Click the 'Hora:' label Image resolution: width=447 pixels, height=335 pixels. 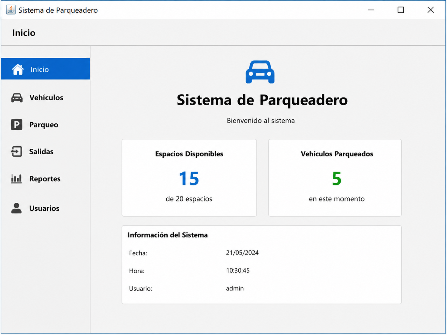point(137,271)
